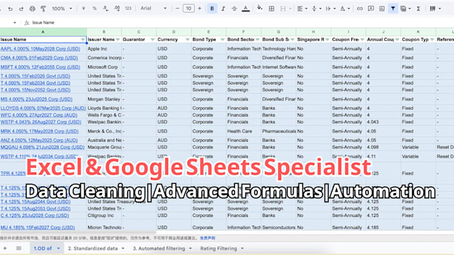Insert a link using the link icon
This screenshot has height=255, width=454.
(360, 9)
